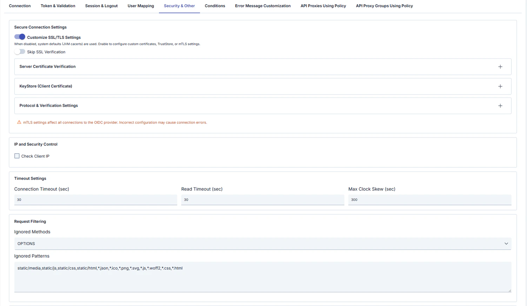Image resolution: width=527 pixels, height=306 pixels.
Task: Click the Connection Timeout input field
Action: coord(95,199)
